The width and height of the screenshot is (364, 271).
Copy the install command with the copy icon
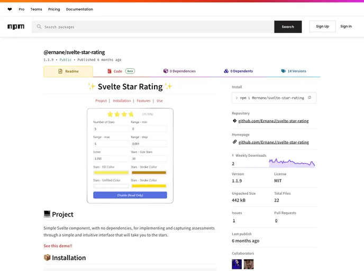pyautogui.click(x=310, y=98)
